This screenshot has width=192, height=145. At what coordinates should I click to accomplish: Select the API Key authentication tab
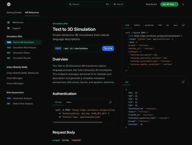(58, 102)
